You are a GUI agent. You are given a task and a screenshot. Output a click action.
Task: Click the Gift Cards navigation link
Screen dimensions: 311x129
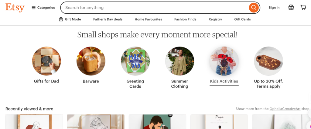click(x=242, y=19)
